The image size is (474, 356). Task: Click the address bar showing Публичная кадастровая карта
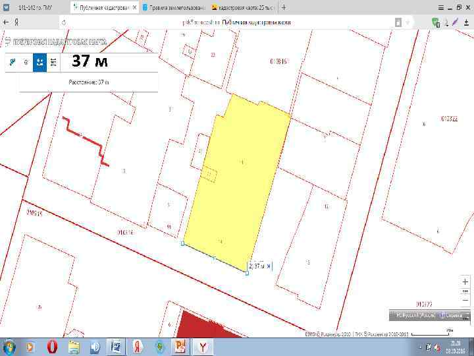tap(236, 22)
